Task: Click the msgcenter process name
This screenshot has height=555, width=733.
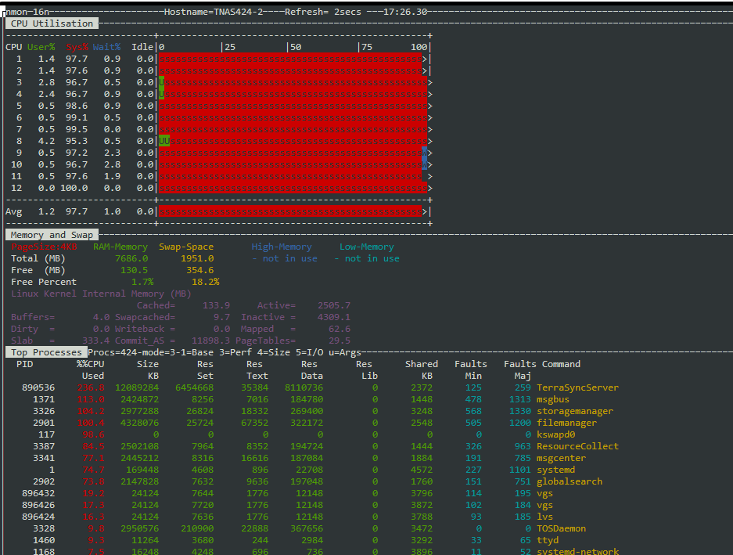Action: (561, 458)
